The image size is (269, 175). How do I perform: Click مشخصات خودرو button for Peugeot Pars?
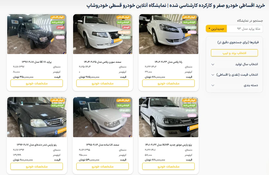click(168, 166)
